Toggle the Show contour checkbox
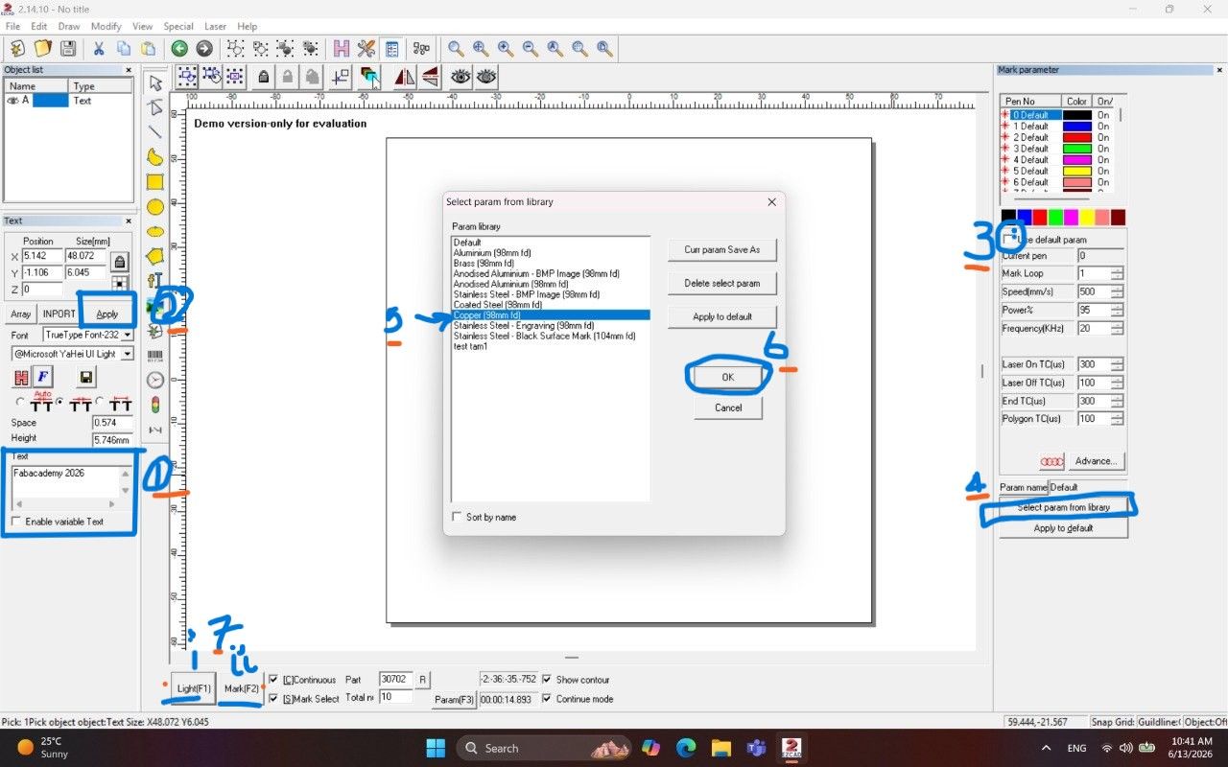Image resolution: width=1228 pixels, height=767 pixels. pyautogui.click(x=548, y=680)
